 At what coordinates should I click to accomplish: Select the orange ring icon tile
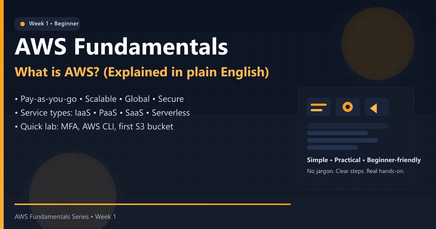click(x=348, y=107)
